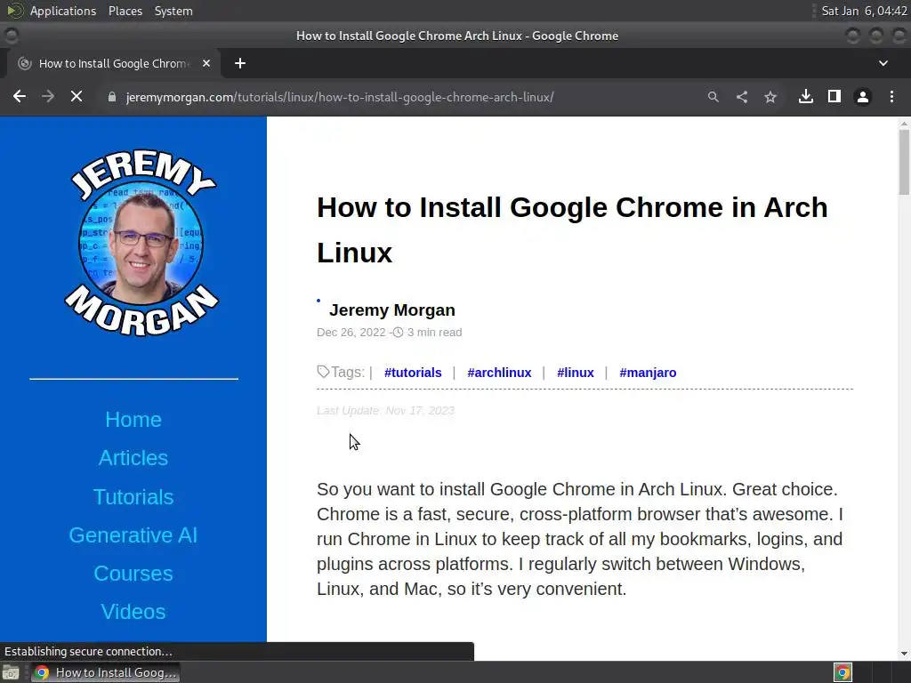
Task: Select the How to Install Google Chrome tab
Action: pos(114,63)
